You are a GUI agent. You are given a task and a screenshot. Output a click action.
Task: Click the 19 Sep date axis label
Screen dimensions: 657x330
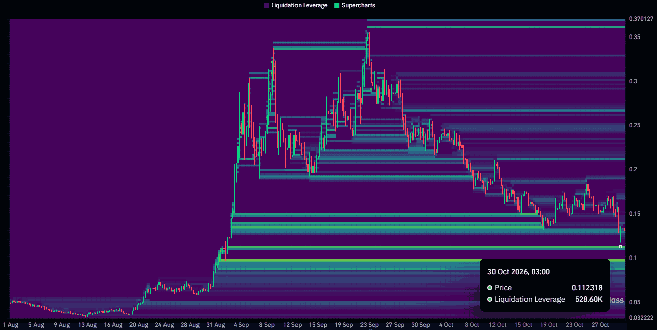coord(344,325)
